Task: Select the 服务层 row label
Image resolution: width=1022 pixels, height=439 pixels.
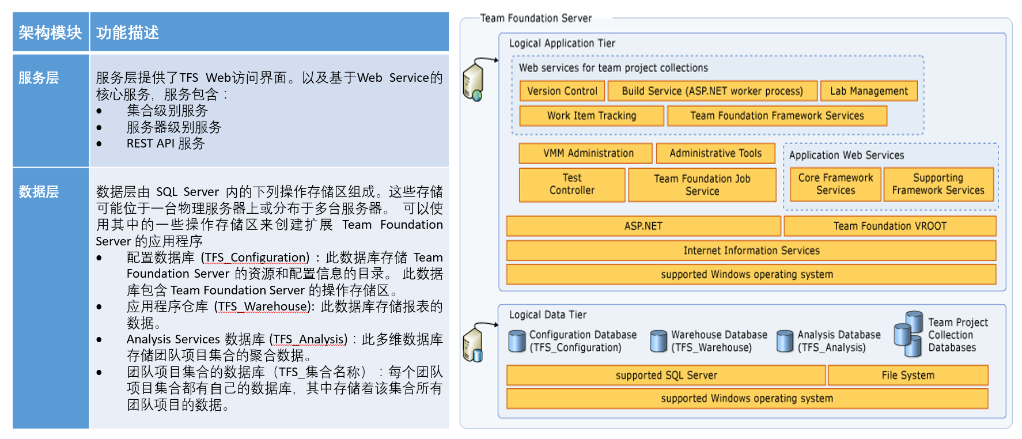Action: [x=39, y=78]
